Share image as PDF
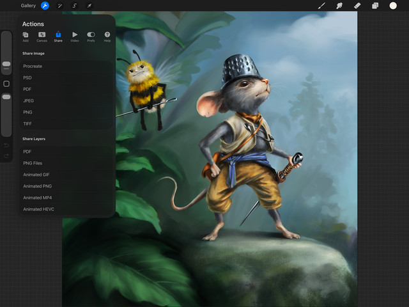 (66, 90)
